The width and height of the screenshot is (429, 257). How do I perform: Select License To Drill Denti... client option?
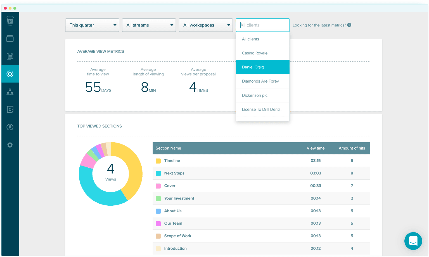click(x=261, y=109)
